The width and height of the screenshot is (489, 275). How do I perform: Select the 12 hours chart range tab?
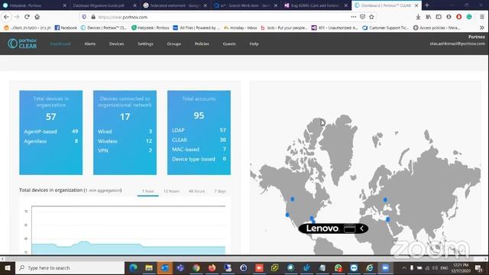tap(171, 191)
